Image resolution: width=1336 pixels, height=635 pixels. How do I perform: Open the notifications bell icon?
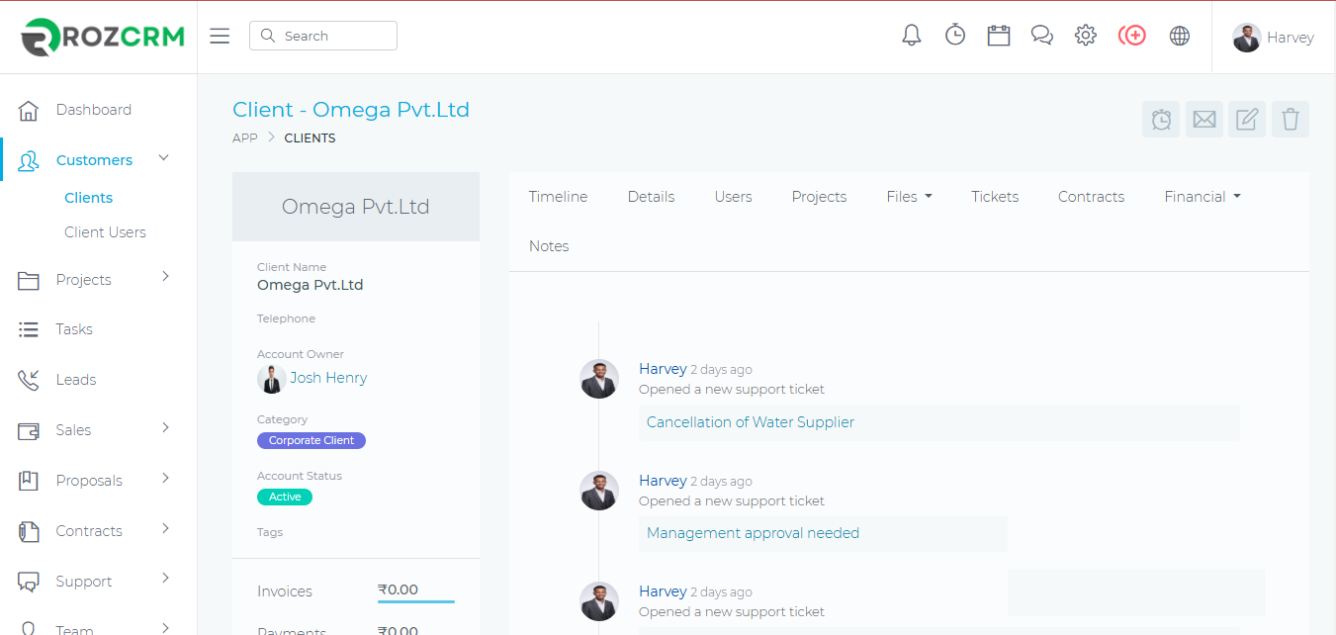(912, 36)
